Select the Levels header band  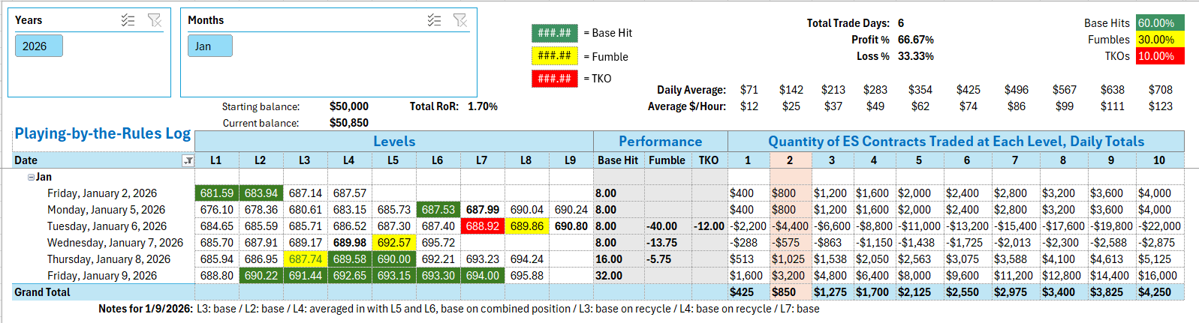pos(393,142)
